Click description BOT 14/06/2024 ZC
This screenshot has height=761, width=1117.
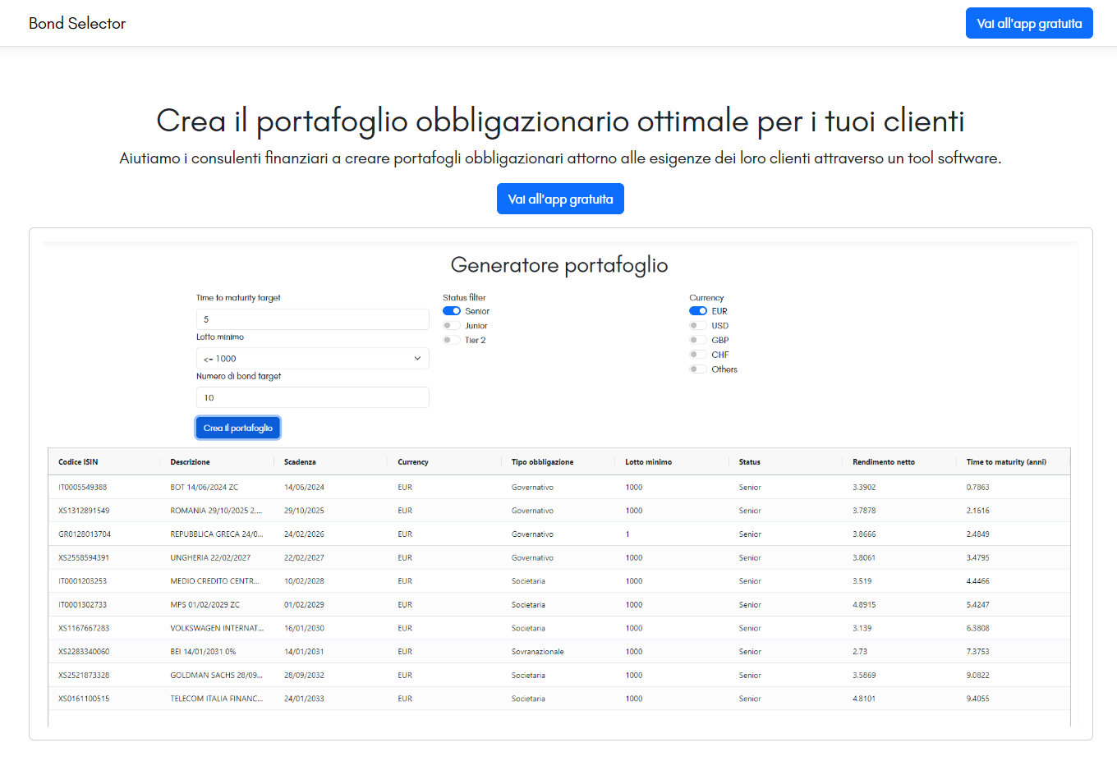point(205,488)
